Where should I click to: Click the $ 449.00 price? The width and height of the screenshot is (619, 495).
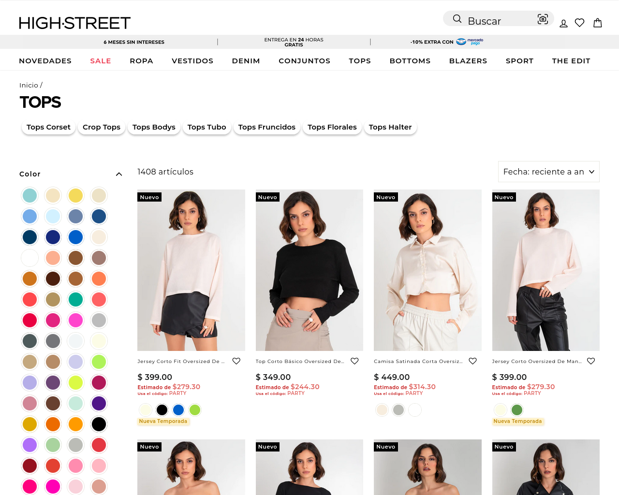[392, 377]
